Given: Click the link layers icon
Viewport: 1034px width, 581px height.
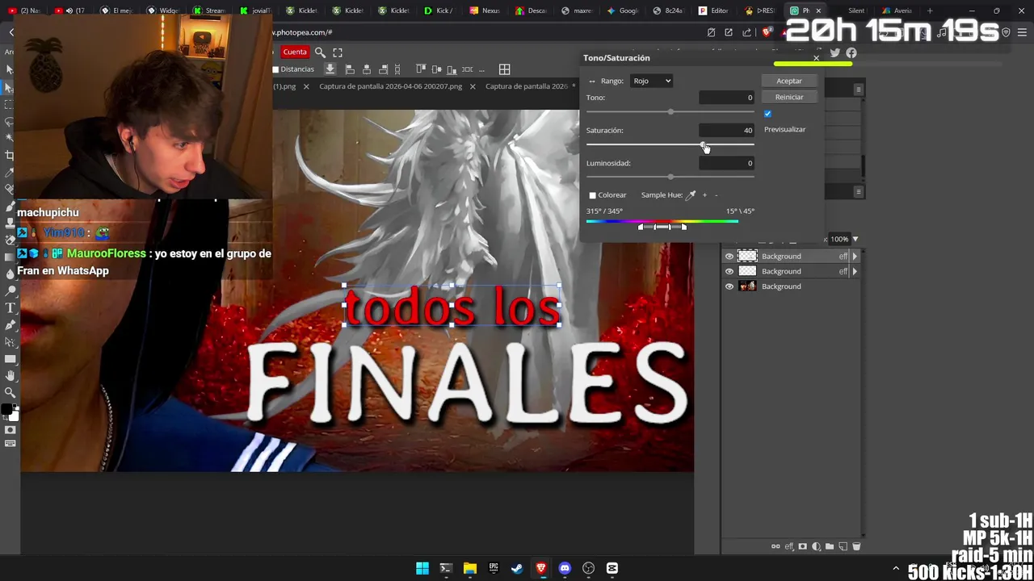Looking at the screenshot, I should [x=775, y=546].
